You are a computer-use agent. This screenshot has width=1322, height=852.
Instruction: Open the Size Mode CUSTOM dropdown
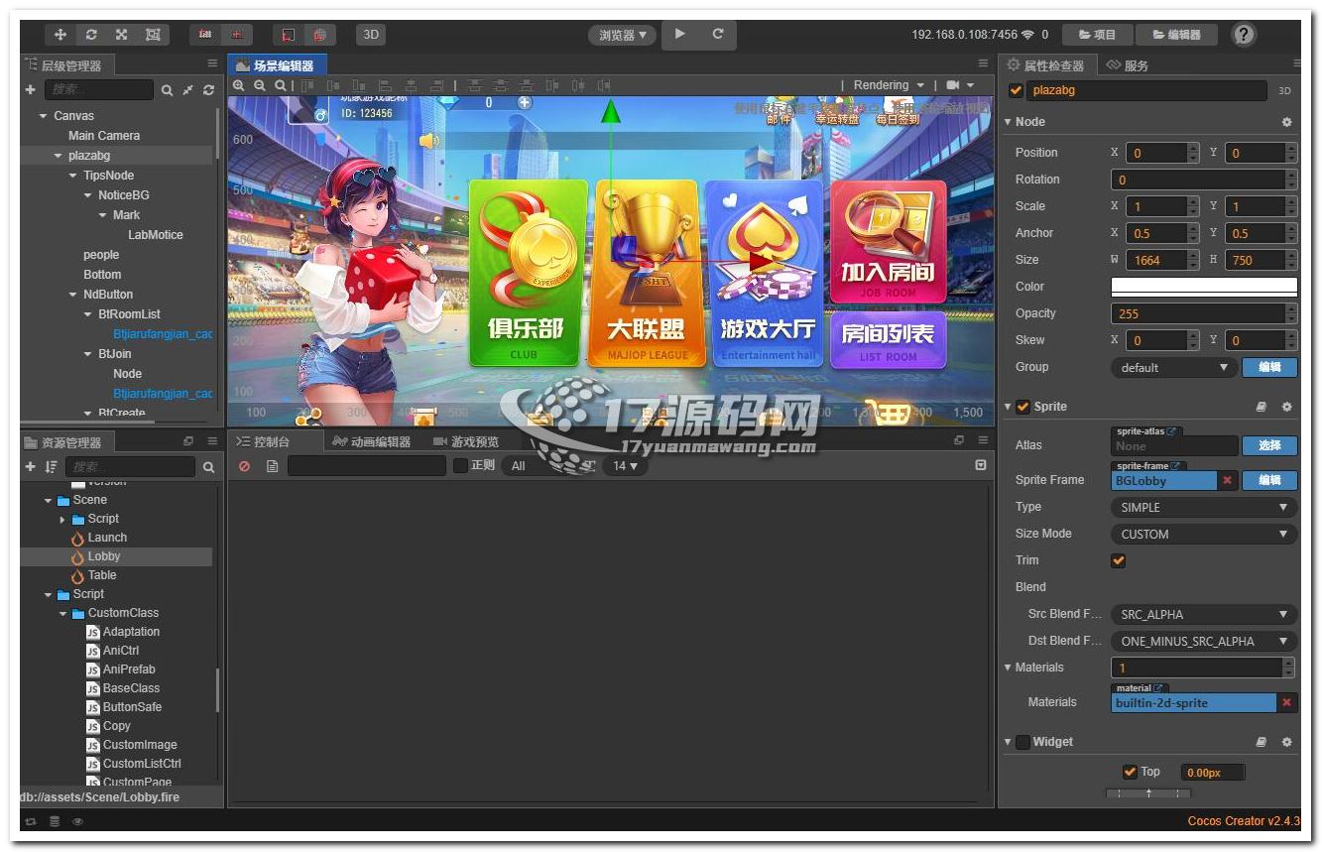coord(1203,534)
